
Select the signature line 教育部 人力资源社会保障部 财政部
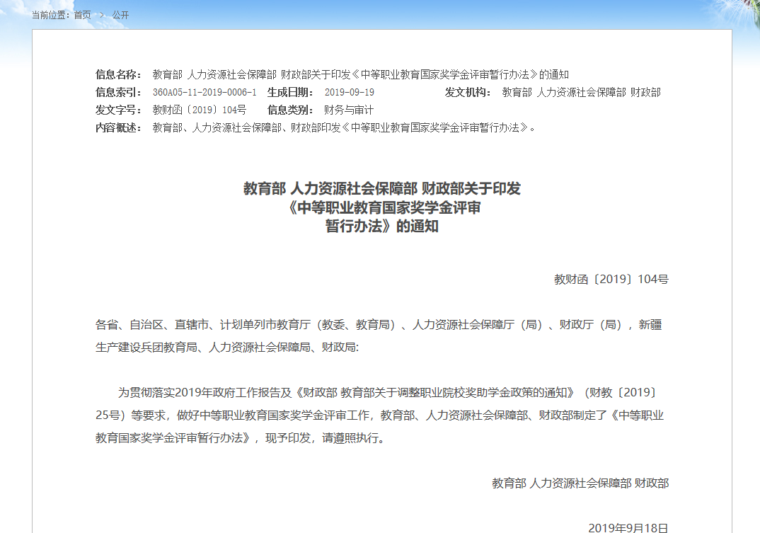tap(581, 483)
